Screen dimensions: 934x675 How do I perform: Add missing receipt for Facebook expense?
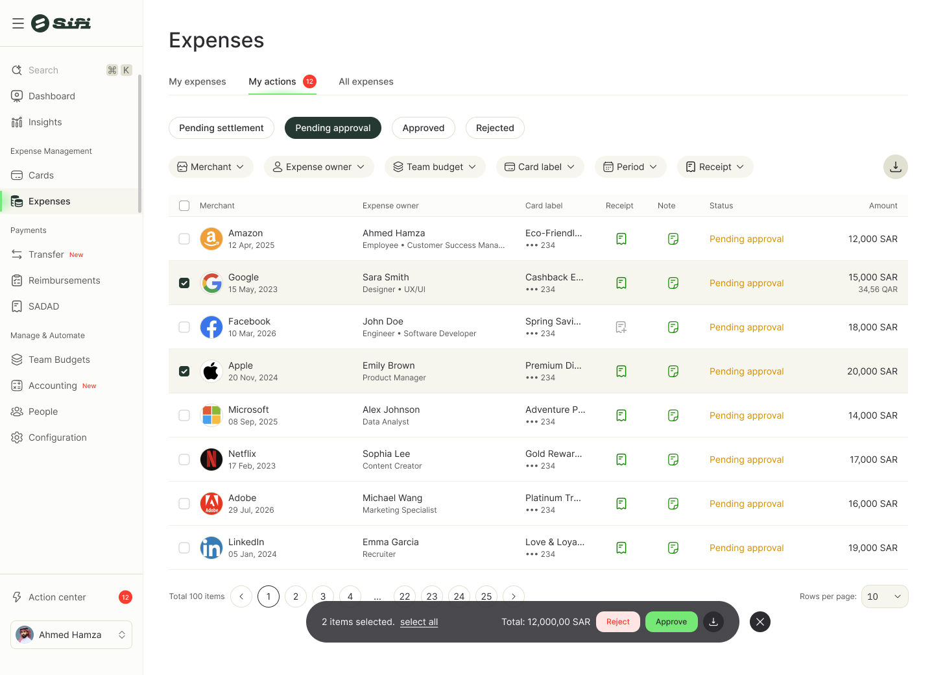pos(621,327)
